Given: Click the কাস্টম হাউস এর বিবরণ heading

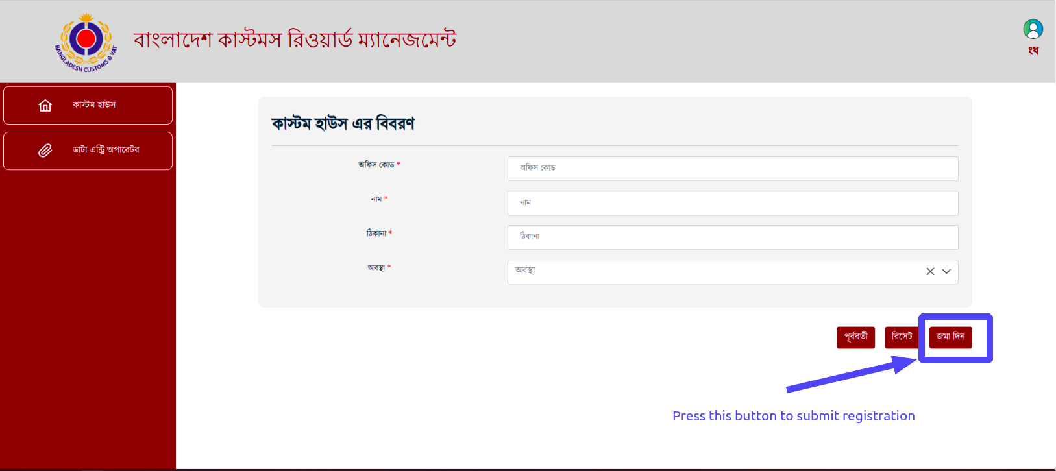Looking at the screenshot, I should (343, 123).
